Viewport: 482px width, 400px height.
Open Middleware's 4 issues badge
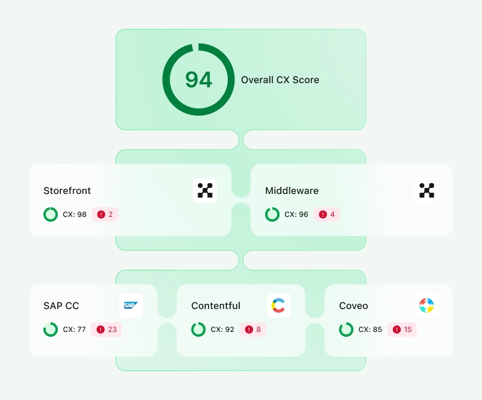[x=327, y=214]
